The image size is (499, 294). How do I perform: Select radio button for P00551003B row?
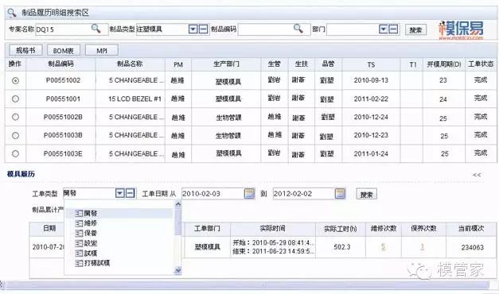tap(15, 135)
